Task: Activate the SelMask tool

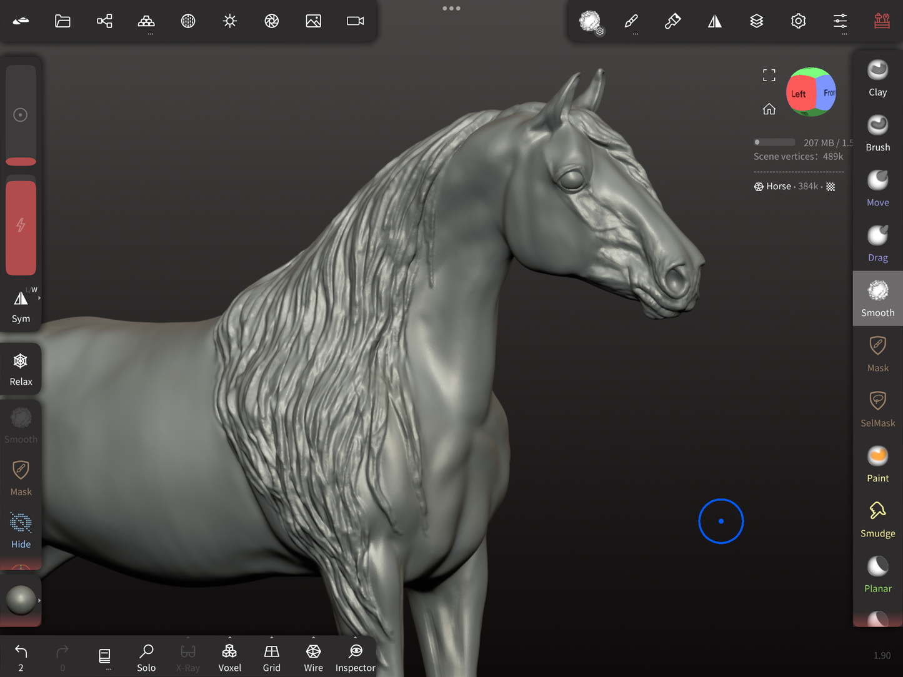Action: 877,409
